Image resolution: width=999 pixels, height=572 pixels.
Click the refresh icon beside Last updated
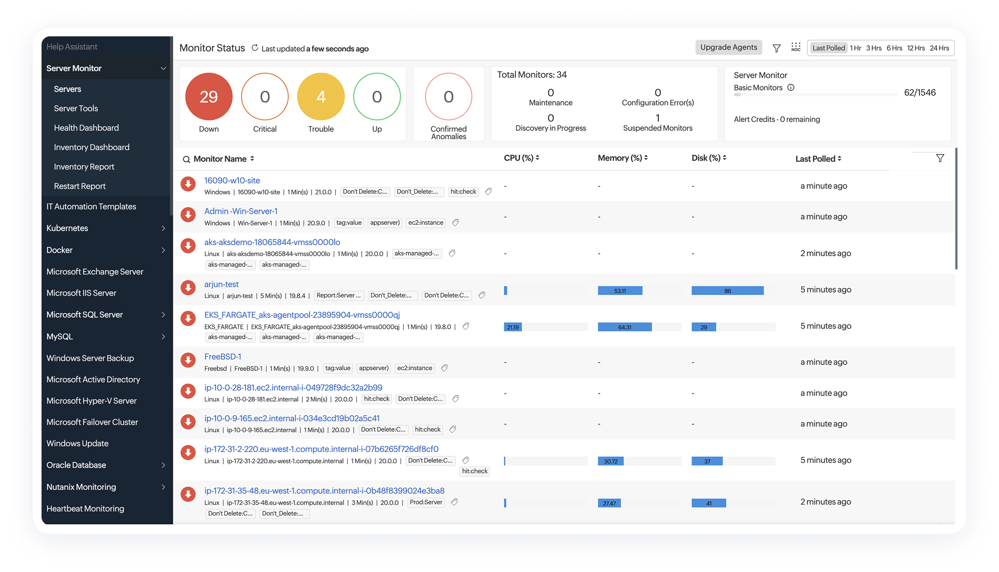[x=255, y=48]
